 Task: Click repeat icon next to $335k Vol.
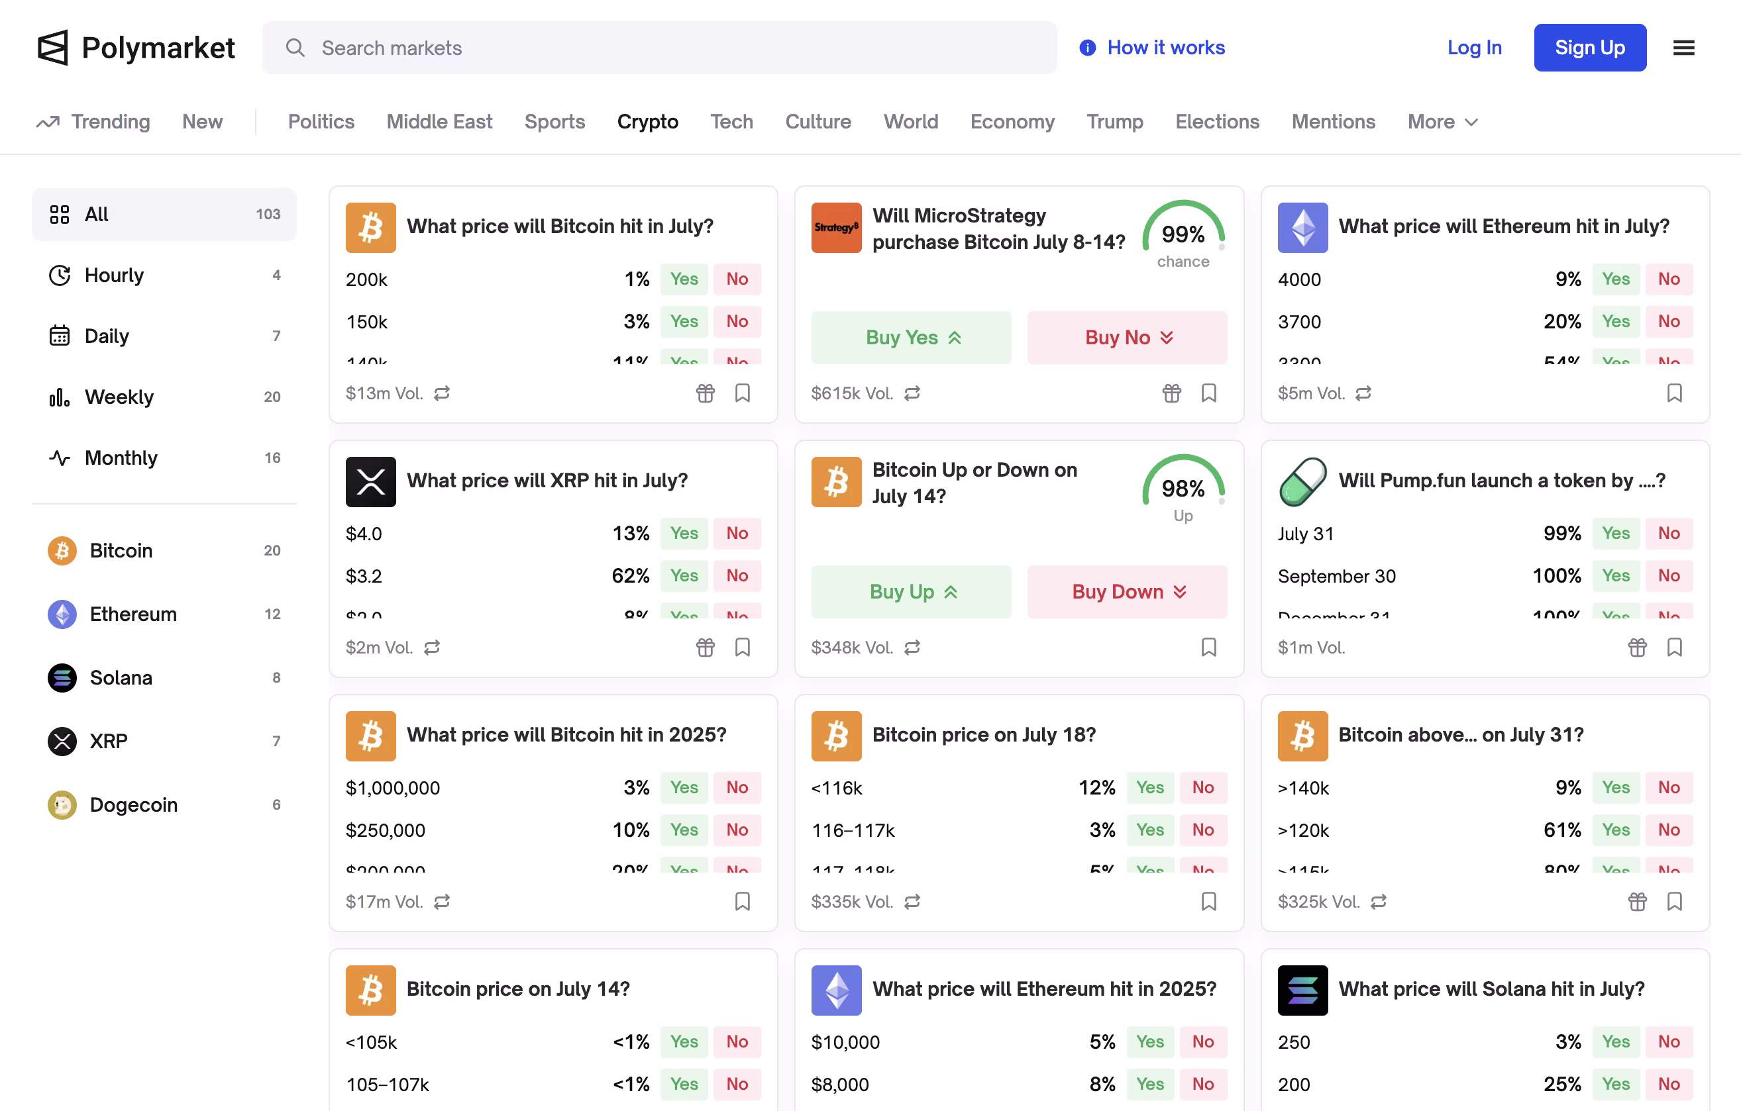pyautogui.click(x=912, y=902)
